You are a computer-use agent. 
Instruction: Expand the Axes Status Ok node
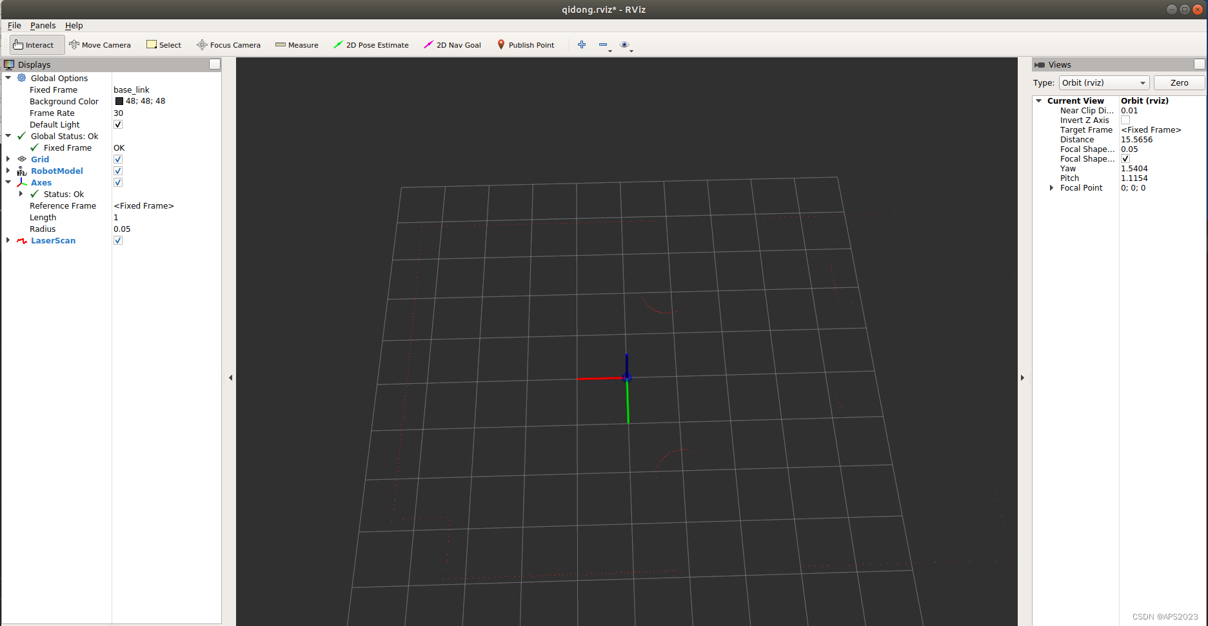pyautogui.click(x=21, y=194)
